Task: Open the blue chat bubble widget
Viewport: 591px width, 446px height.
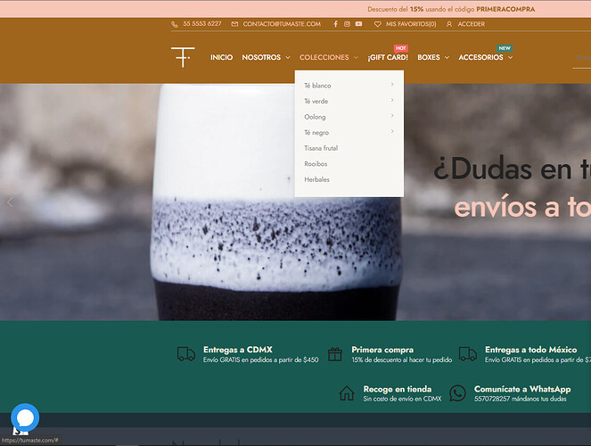Action: point(25,417)
